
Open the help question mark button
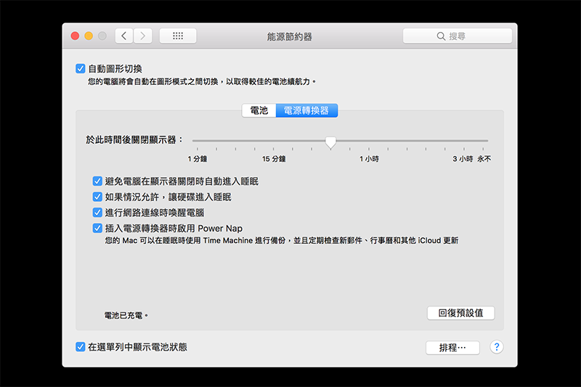[497, 347]
